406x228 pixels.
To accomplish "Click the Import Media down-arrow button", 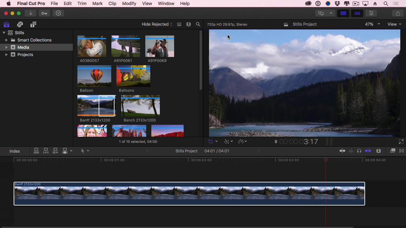I will coord(30,13).
